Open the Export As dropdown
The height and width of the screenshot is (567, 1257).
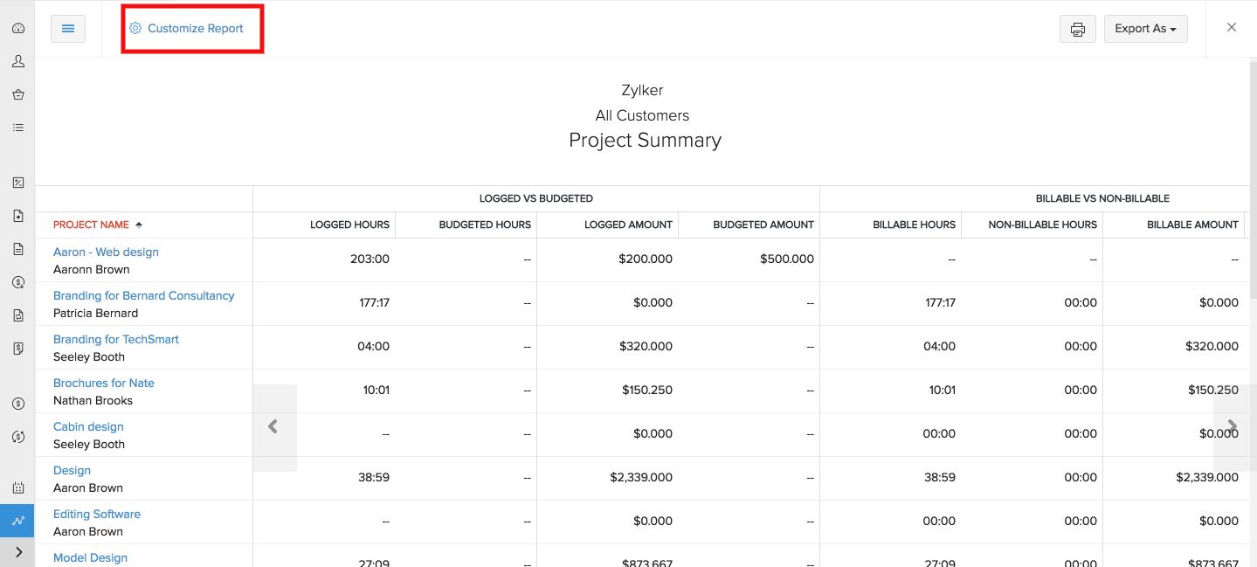(x=1145, y=29)
